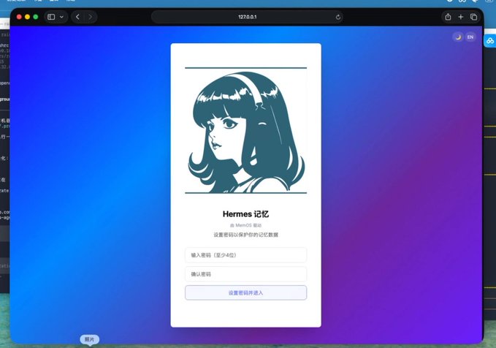Screen dimensions: 496x348
Task: Open a new tab with plus icon
Action: pyautogui.click(x=460, y=17)
